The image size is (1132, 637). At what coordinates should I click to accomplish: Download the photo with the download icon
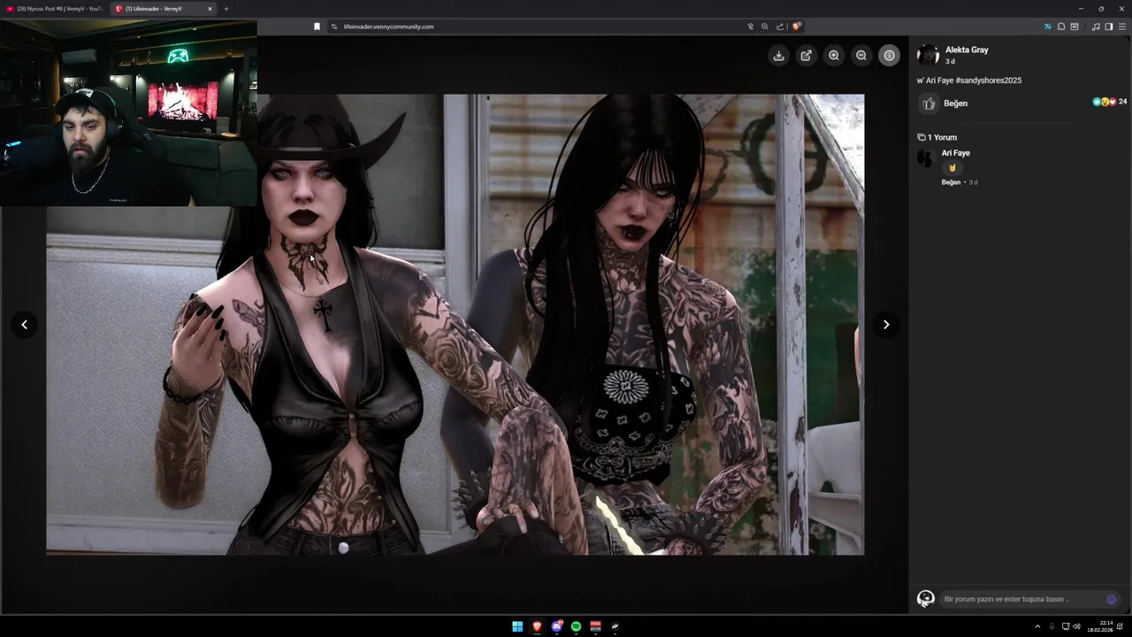tap(778, 56)
